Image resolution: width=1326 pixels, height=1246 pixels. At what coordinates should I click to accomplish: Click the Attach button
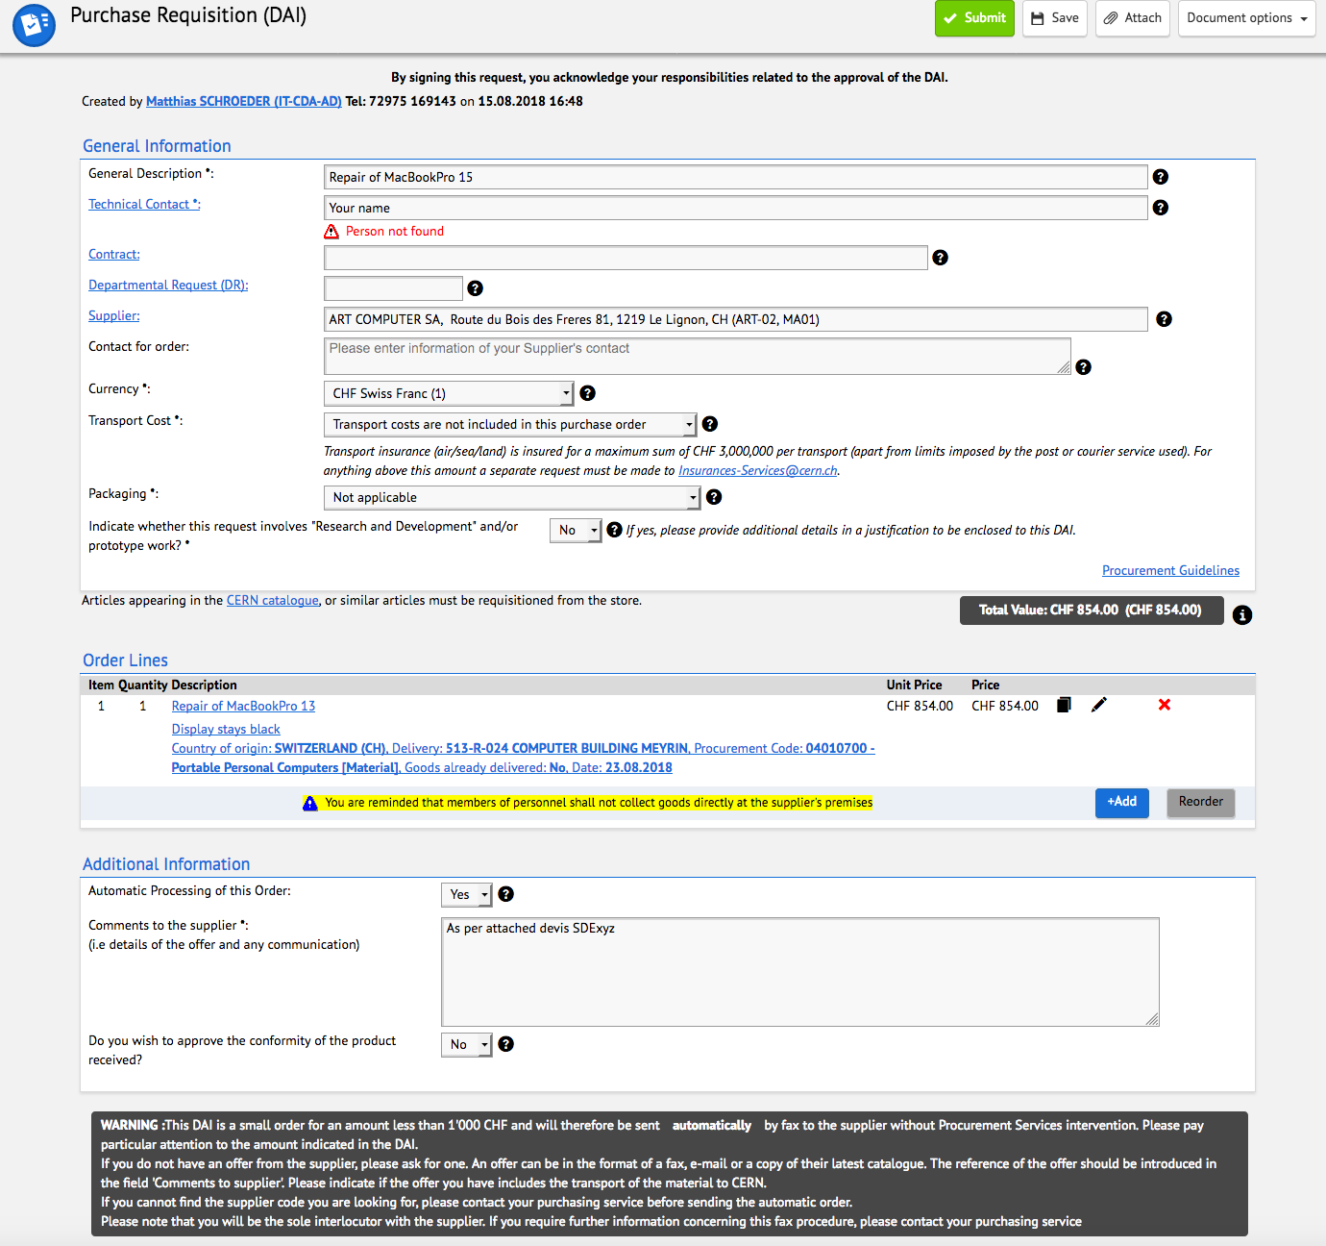pyautogui.click(x=1133, y=18)
